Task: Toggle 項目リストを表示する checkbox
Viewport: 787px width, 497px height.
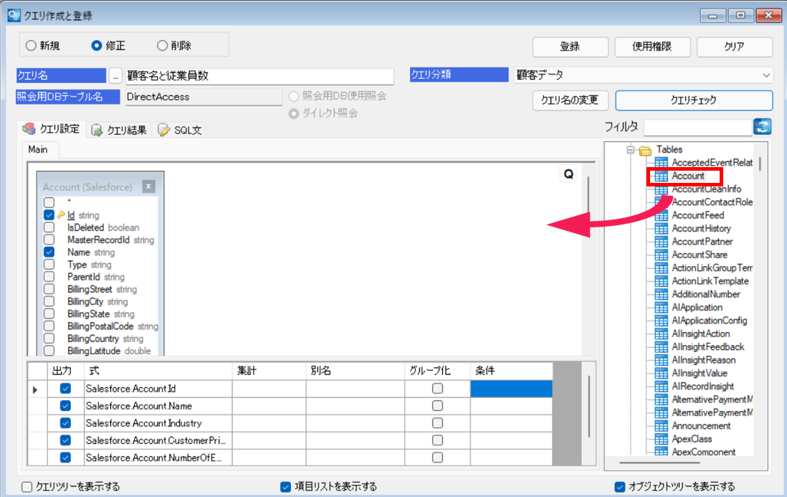Action: pos(285,486)
